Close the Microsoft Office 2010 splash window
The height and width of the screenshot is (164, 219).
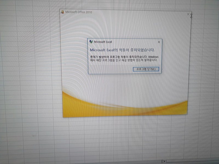[188, 14]
